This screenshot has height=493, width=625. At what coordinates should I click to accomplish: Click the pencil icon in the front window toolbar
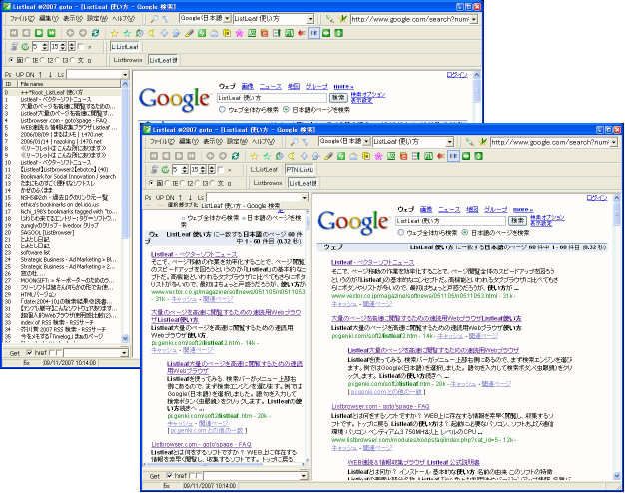[328, 156]
